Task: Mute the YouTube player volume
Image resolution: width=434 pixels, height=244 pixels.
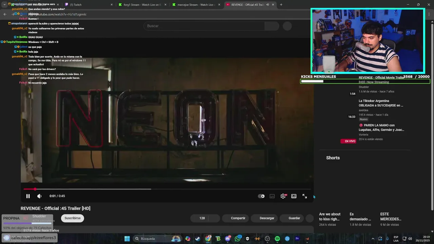Action: tap(39, 196)
